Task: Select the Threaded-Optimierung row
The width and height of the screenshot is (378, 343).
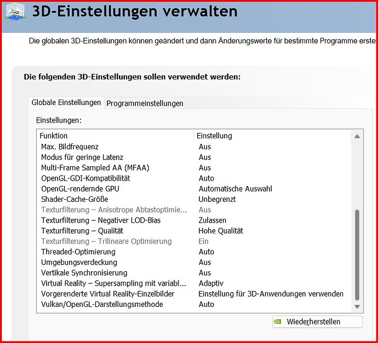Action: [x=194, y=252]
